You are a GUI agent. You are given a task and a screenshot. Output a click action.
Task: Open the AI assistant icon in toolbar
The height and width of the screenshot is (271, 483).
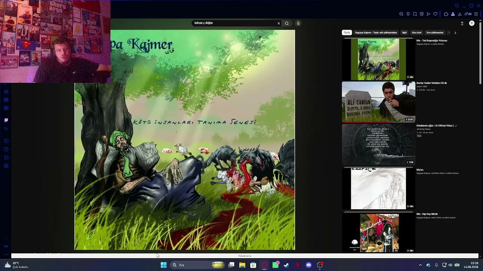pyautogui.click(x=468, y=14)
